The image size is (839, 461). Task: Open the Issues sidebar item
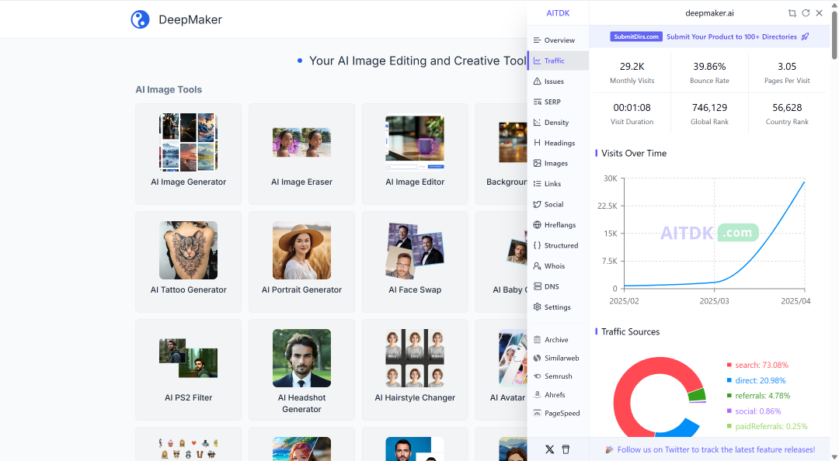click(558, 81)
